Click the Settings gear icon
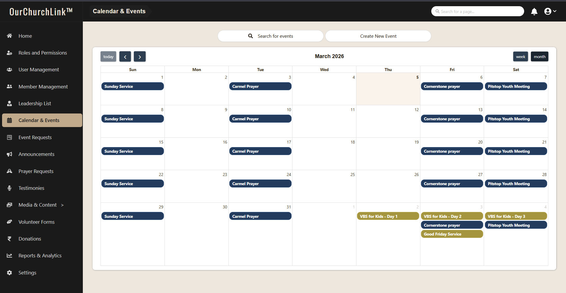 [9, 273]
